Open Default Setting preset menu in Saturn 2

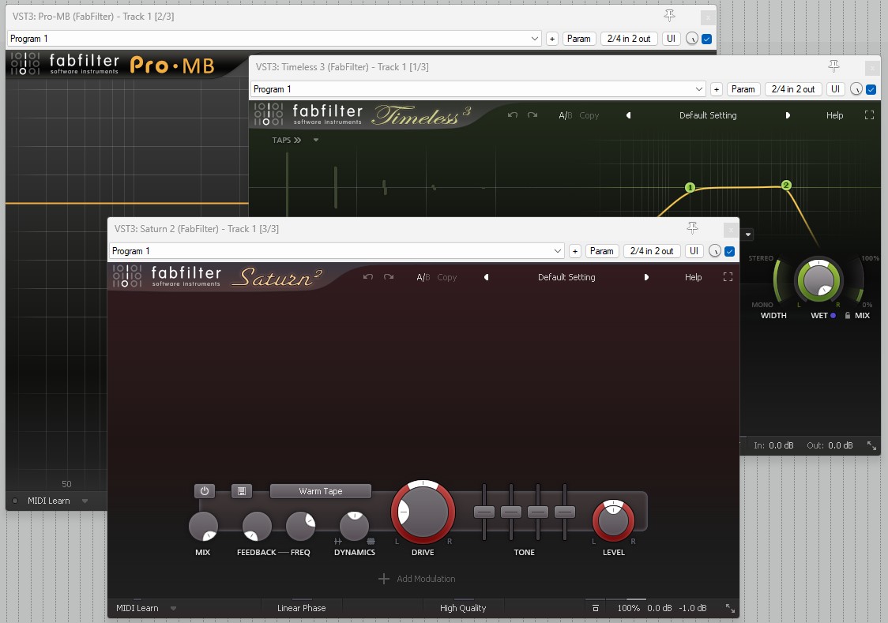[566, 277]
